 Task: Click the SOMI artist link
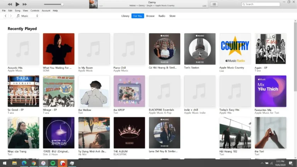[x=46, y=71]
